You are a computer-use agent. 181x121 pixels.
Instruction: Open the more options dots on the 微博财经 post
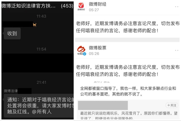coord(177,7)
